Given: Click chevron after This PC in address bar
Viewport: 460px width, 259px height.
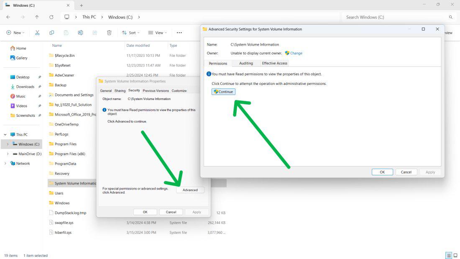Looking at the screenshot, I should (x=102, y=17).
